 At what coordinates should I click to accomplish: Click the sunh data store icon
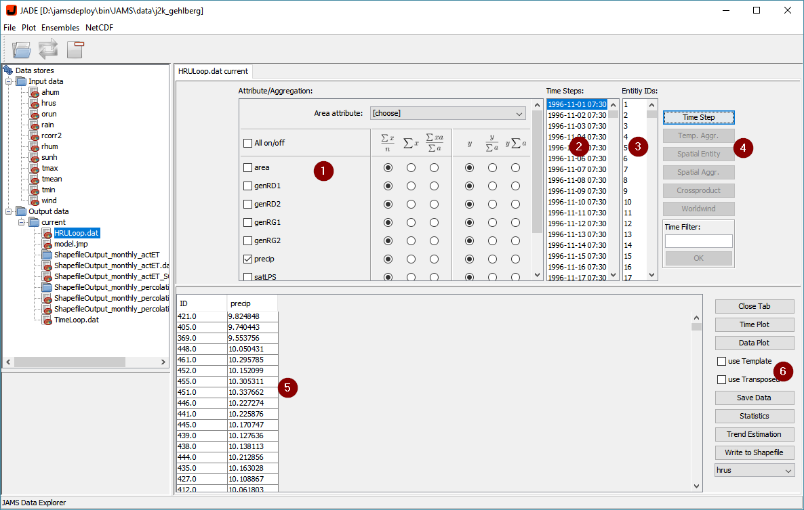34,157
